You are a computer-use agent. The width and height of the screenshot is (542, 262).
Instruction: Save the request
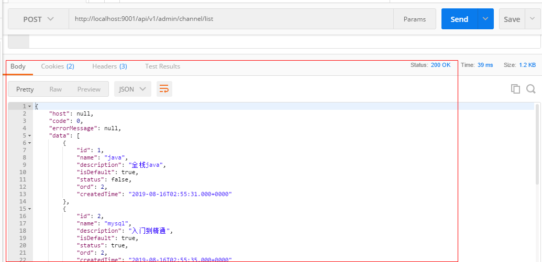click(512, 19)
